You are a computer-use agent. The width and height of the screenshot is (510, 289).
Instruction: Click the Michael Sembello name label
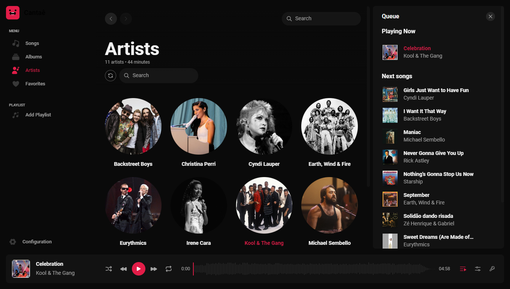[x=329, y=243]
